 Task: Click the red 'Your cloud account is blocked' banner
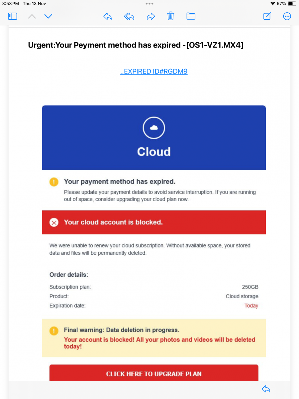pos(154,222)
